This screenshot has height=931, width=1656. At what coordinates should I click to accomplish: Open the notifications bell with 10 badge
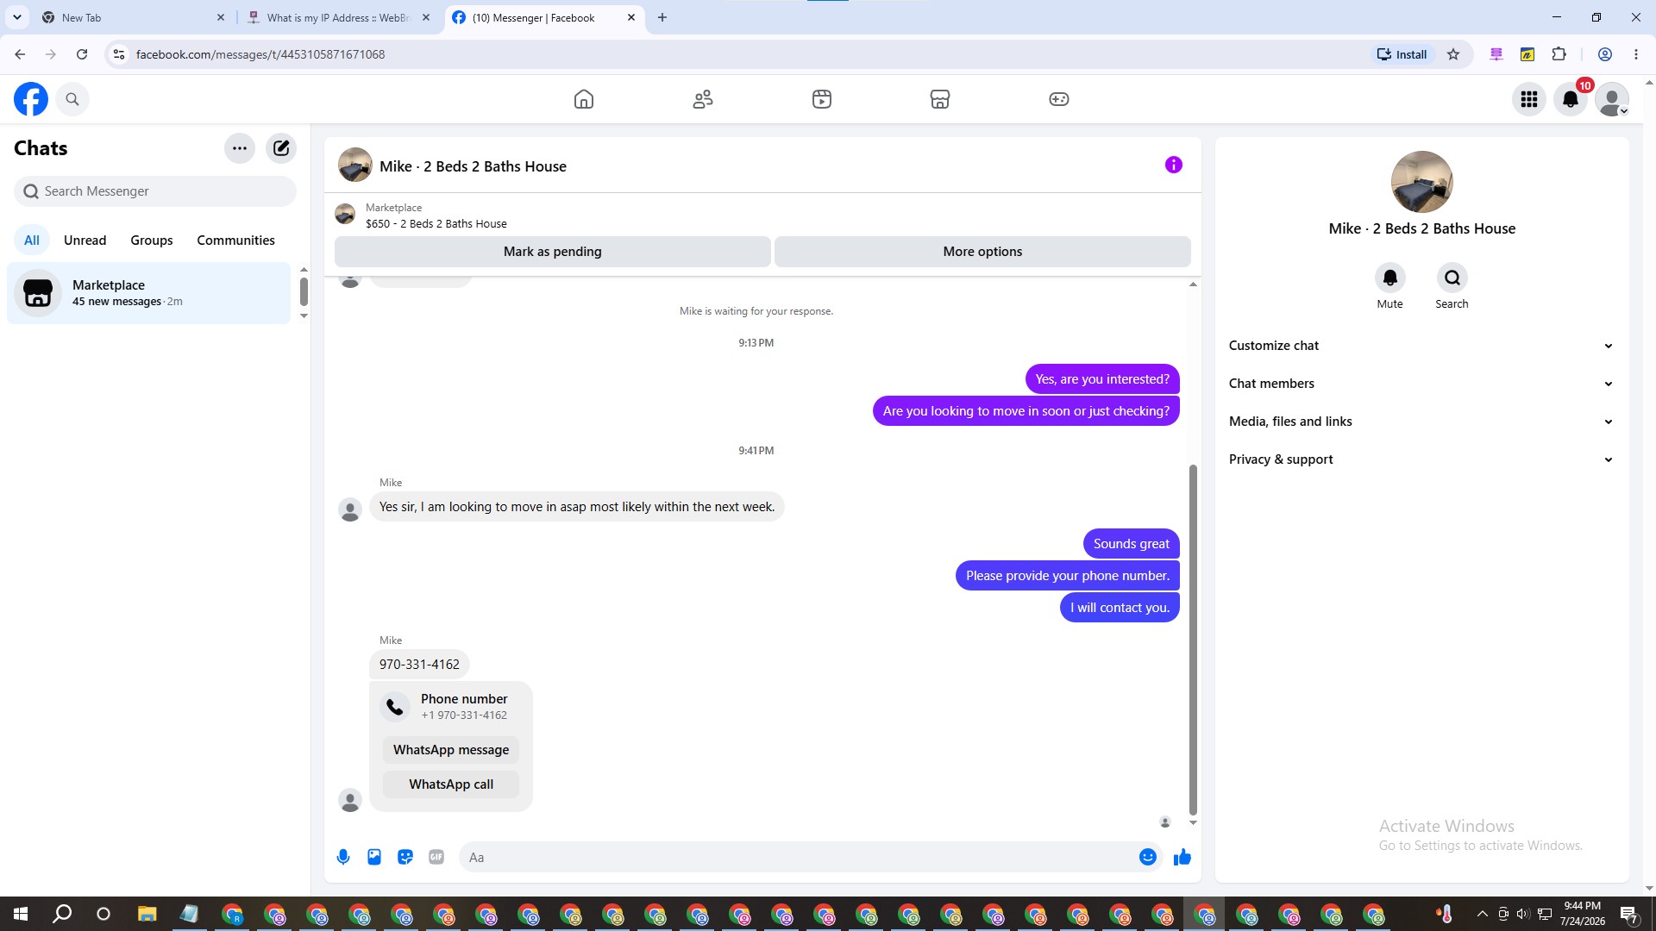[1571, 99]
